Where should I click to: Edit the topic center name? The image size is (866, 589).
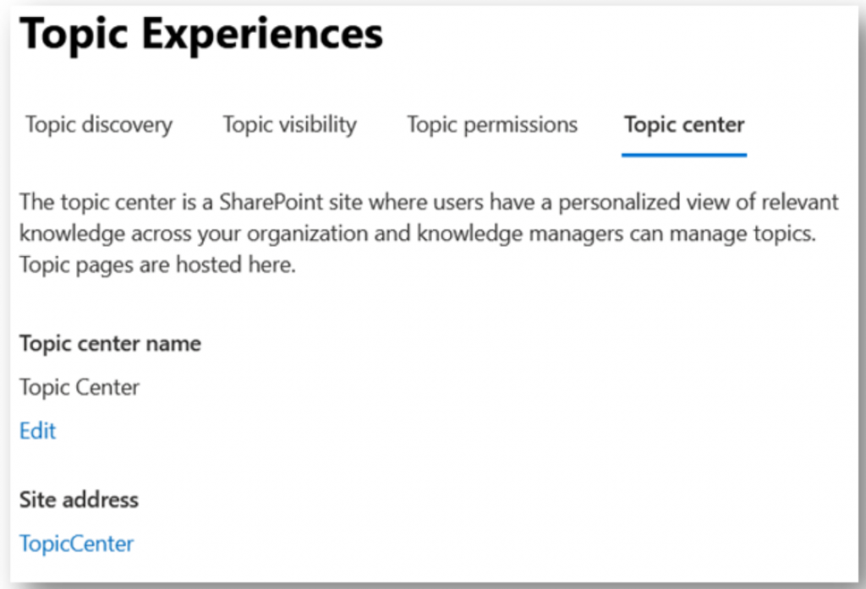point(37,431)
